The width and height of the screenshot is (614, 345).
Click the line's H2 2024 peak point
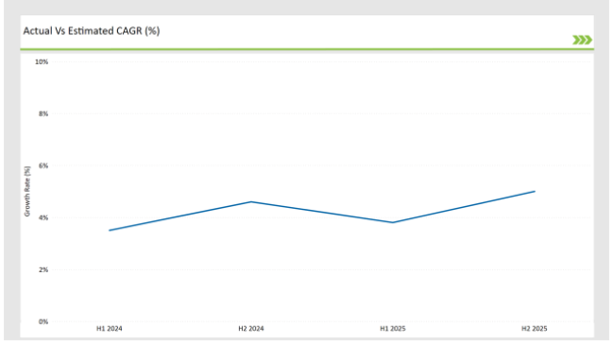tap(251, 202)
